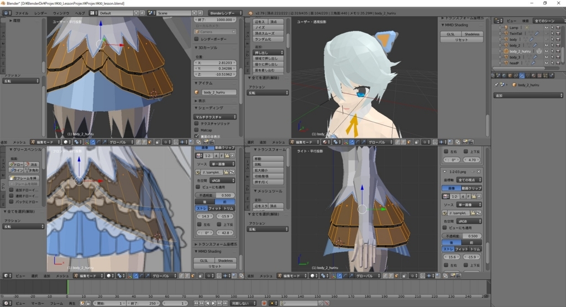Jump to the timeline start frame
The image size is (566, 307).
click(196, 303)
